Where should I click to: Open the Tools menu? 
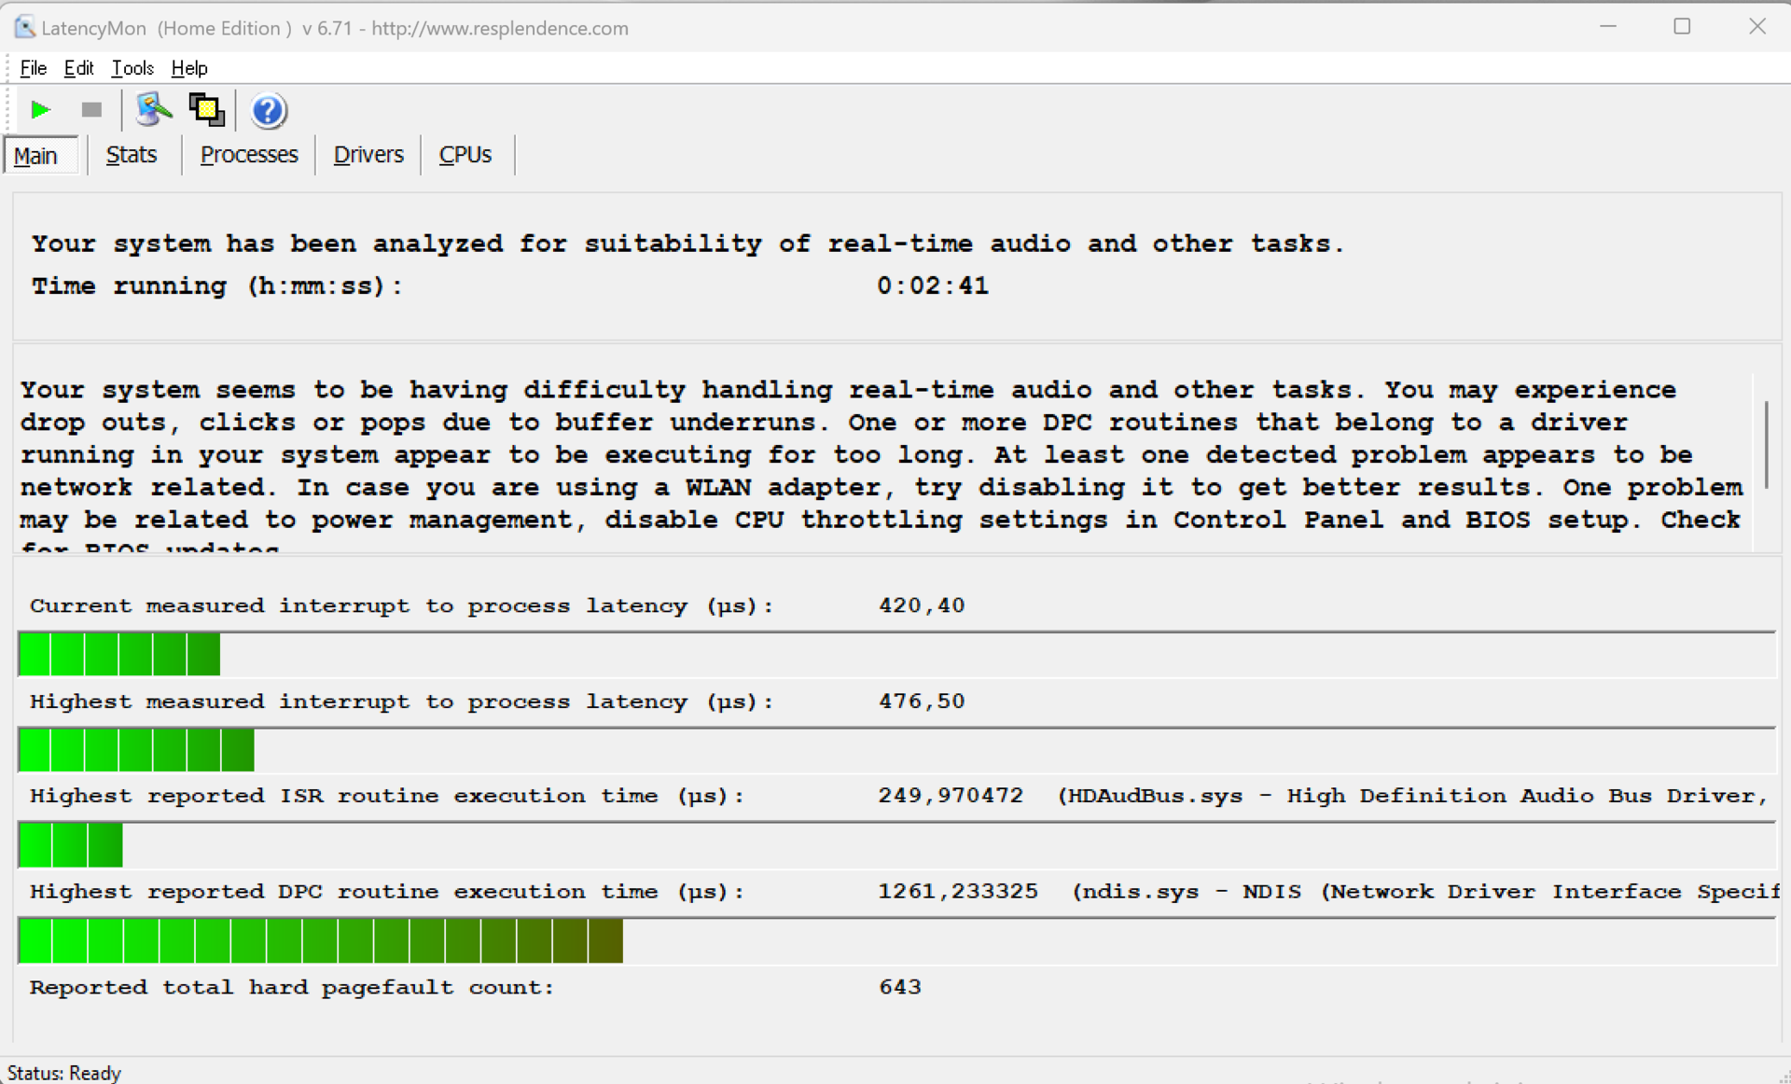pyautogui.click(x=132, y=68)
